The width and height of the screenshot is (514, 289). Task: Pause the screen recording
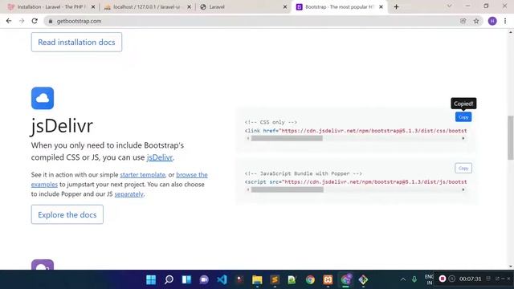tap(452, 279)
